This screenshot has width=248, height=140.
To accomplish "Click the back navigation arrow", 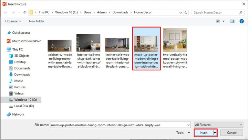I will (x=6, y=12).
